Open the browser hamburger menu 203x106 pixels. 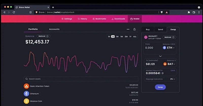click(x=199, y=12)
